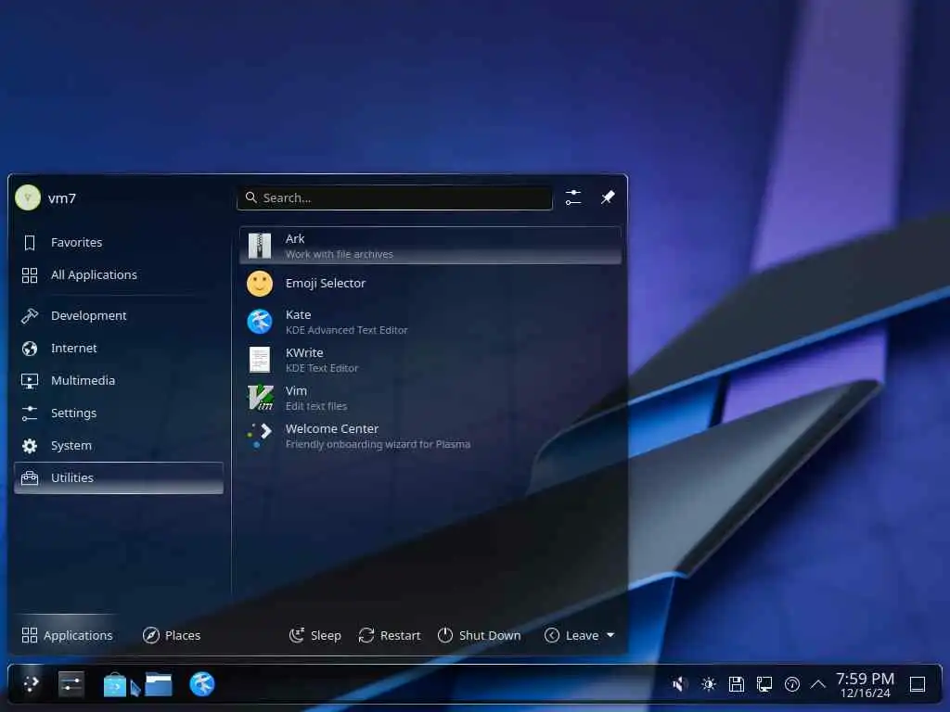Screen dimensions: 950x712
Task: Click the updates notifier tray icon
Action: pos(792,684)
